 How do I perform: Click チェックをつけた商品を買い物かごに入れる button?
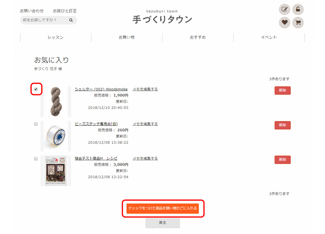coord(163,208)
